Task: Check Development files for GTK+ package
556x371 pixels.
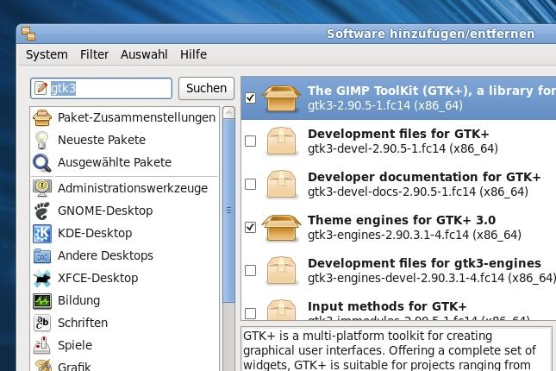Action: [250, 141]
